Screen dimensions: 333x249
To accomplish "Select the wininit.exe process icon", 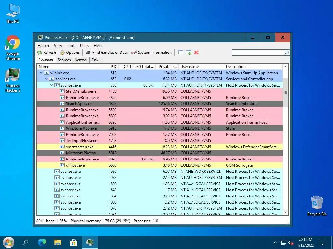I will 47,73.
